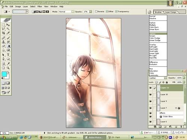Pick the Blur tool

(3, 50)
